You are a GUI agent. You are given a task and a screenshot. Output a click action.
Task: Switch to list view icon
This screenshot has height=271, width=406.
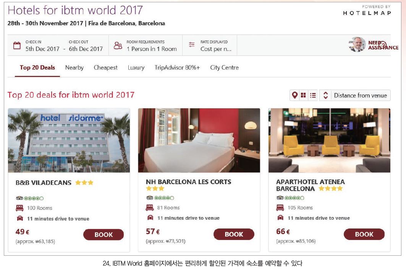click(x=313, y=95)
